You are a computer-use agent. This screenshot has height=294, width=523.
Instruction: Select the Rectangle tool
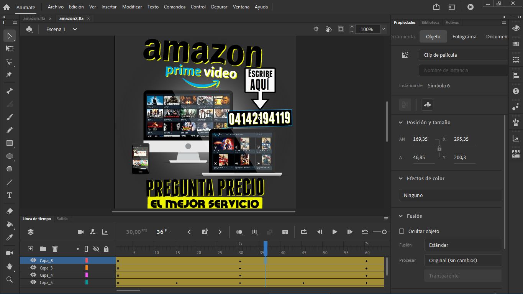tap(10, 143)
